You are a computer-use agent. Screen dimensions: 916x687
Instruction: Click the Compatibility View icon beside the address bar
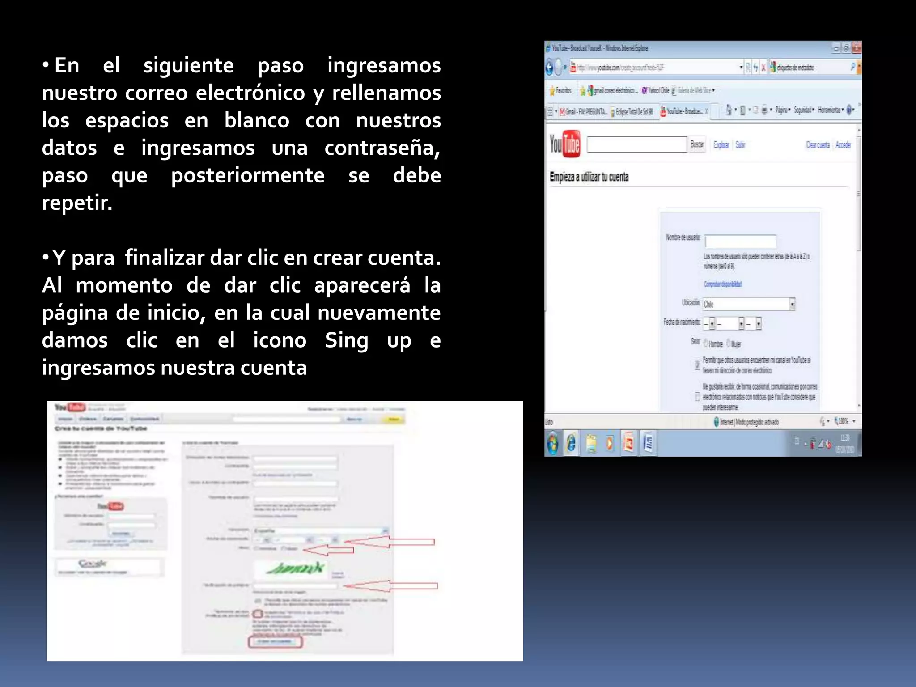tap(748, 68)
